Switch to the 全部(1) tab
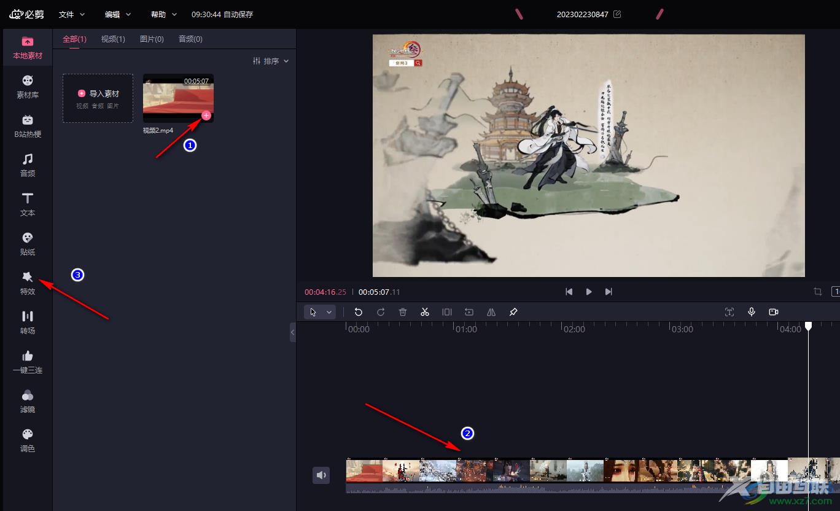Screen dimensions: 840x511 pos(74,39)
